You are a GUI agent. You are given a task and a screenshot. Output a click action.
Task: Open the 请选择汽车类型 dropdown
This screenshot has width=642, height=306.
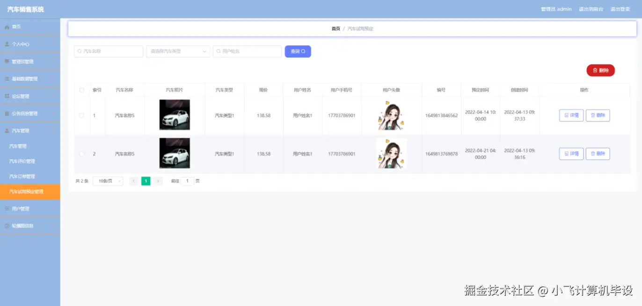tap(178, 51)
